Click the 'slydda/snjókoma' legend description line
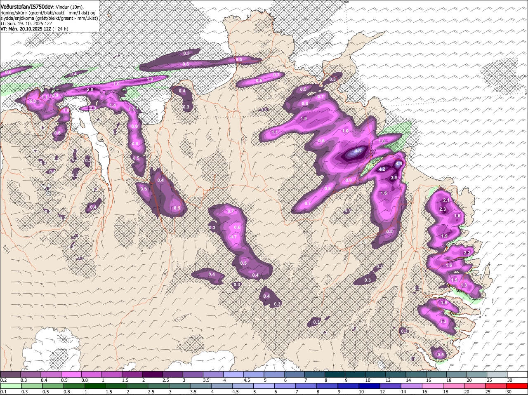 [x=49, y=18]
